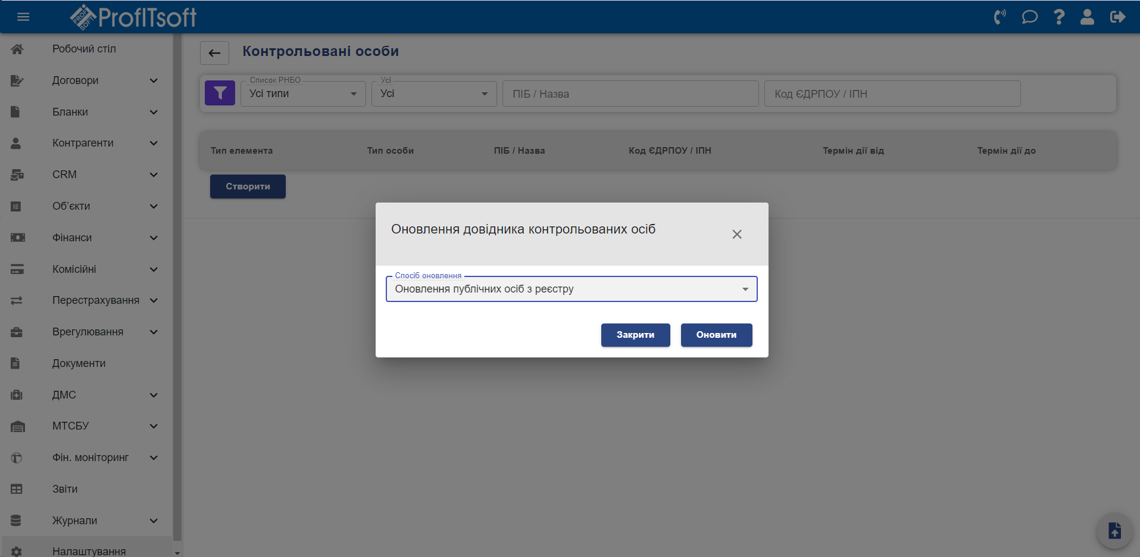1140x557 pixels.
Task: Open the Спосіб оновлення dropdown
Action: 571,290
